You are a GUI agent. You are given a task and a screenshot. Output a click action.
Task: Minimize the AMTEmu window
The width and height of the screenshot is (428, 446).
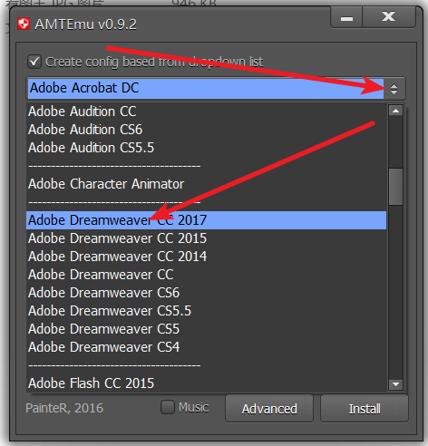(x=346, y=18)
